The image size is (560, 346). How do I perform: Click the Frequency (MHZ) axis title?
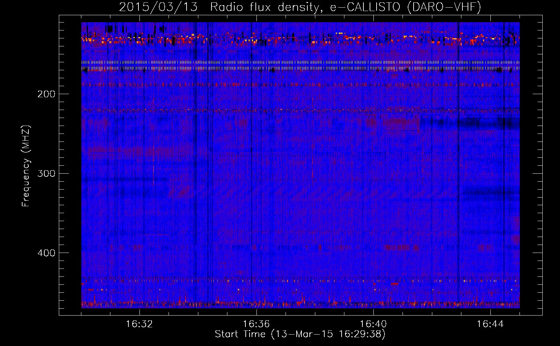tap(26, 166)
